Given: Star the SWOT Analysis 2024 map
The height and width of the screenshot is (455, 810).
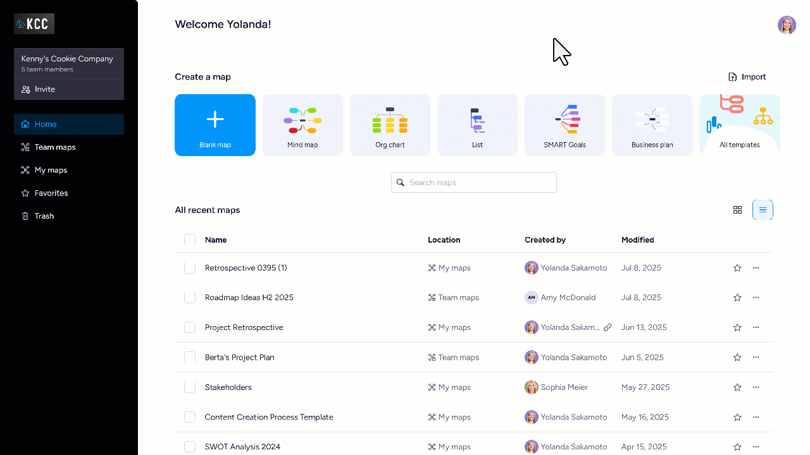Looking at the screenshot, I should pyautogui.click(x=737, y=447).
